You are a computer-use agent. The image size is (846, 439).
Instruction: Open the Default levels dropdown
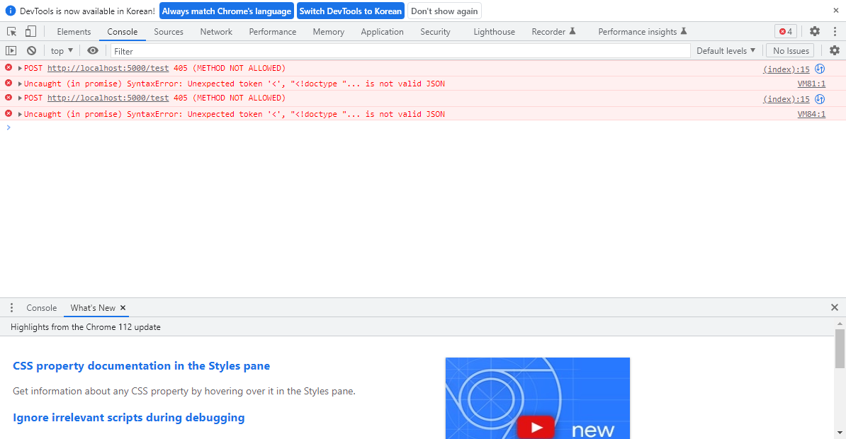(726, 51)
